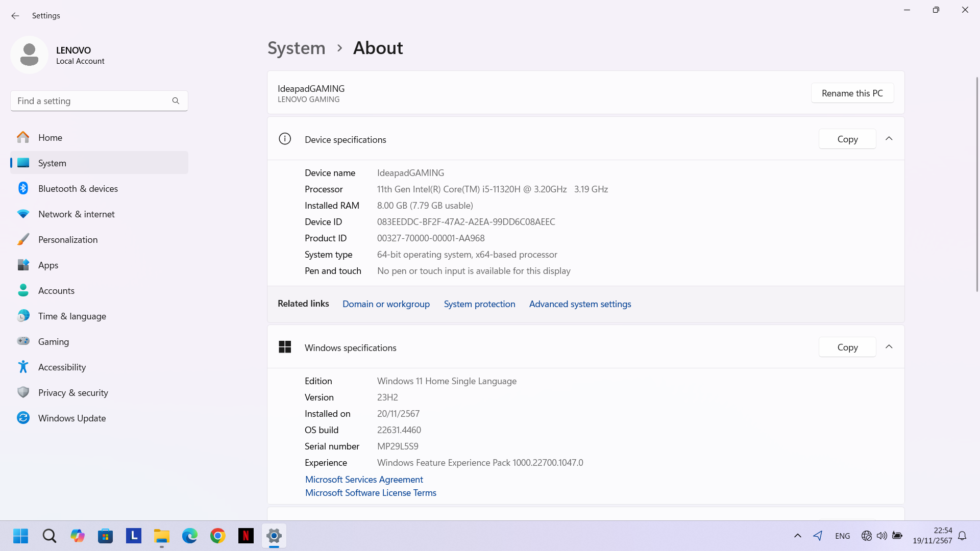Viewport: 980px width, 551px height.
Task: Click the processor value i5-11320H text
Action: [493, 189]
